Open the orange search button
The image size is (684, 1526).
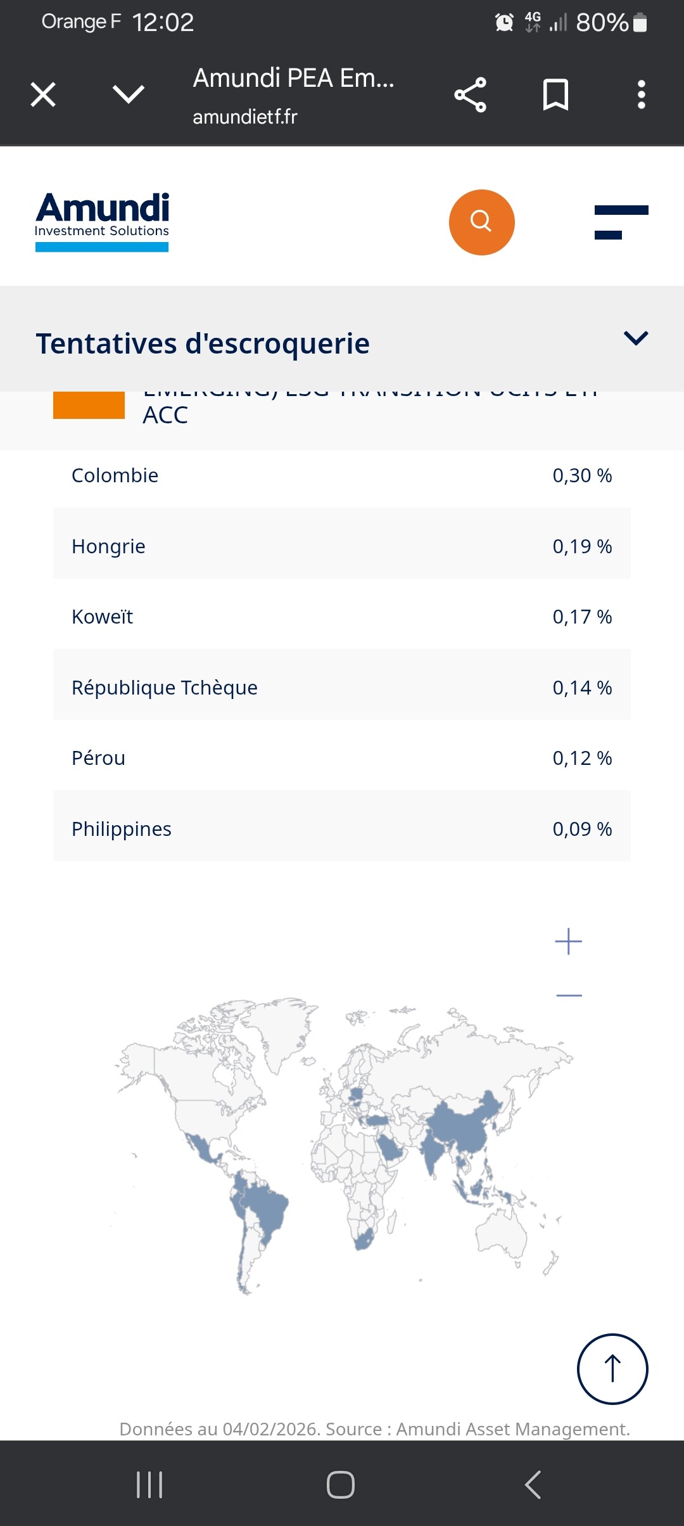coord(481,222)
